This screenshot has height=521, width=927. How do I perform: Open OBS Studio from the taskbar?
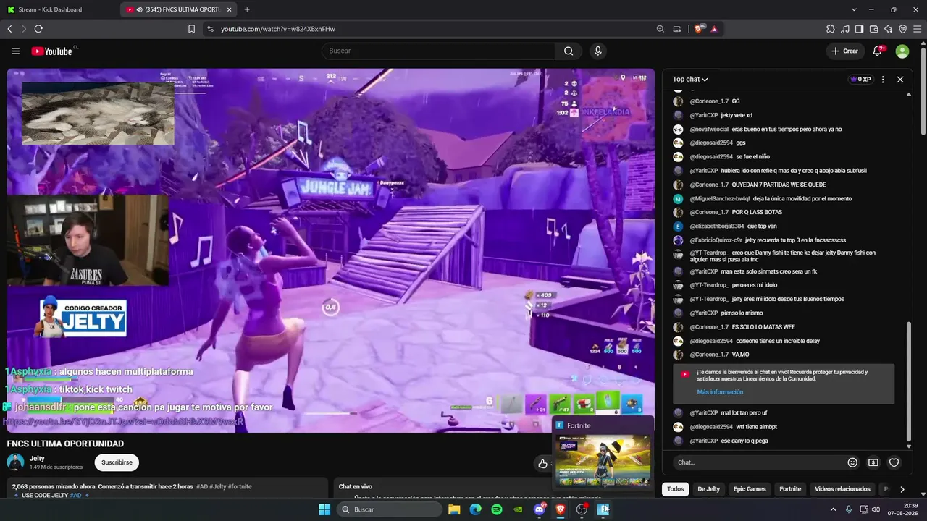(x=582, y=509)
